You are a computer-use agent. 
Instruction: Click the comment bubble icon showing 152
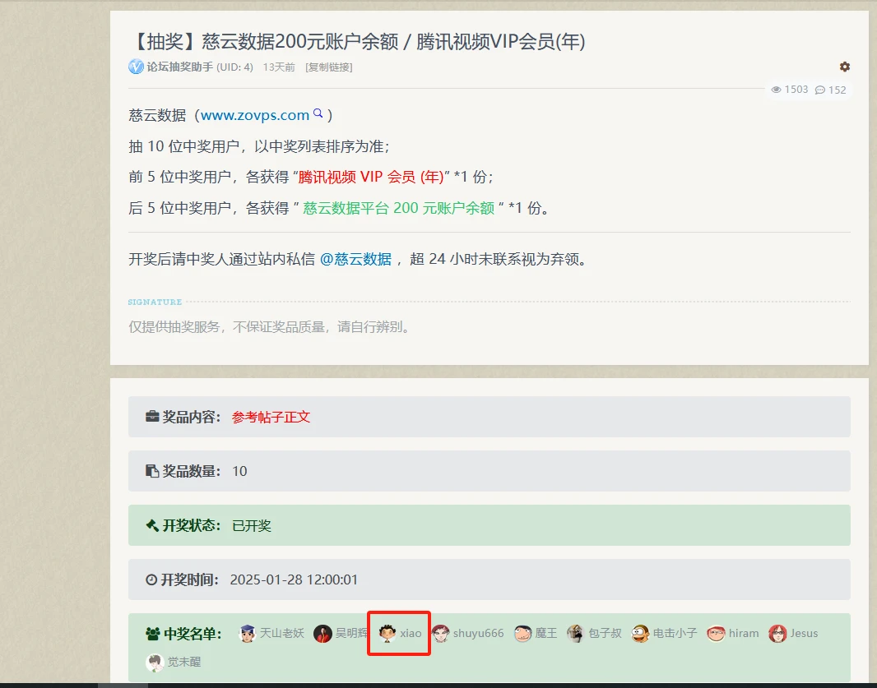click(x=820, y=90)
